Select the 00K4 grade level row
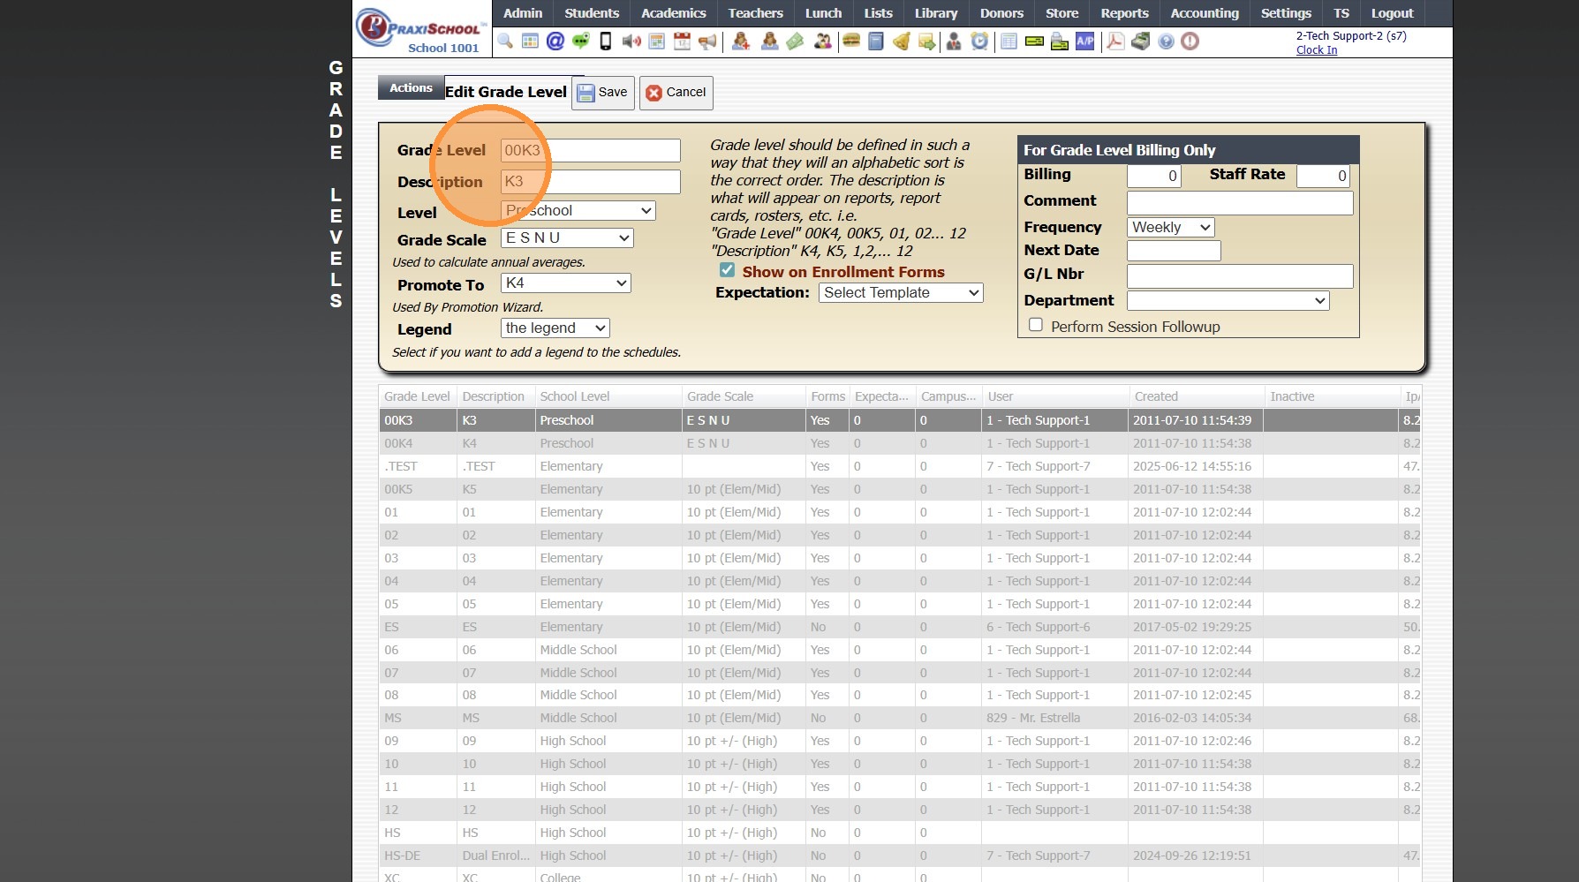The image size is (1579, 882). [900, 443]
